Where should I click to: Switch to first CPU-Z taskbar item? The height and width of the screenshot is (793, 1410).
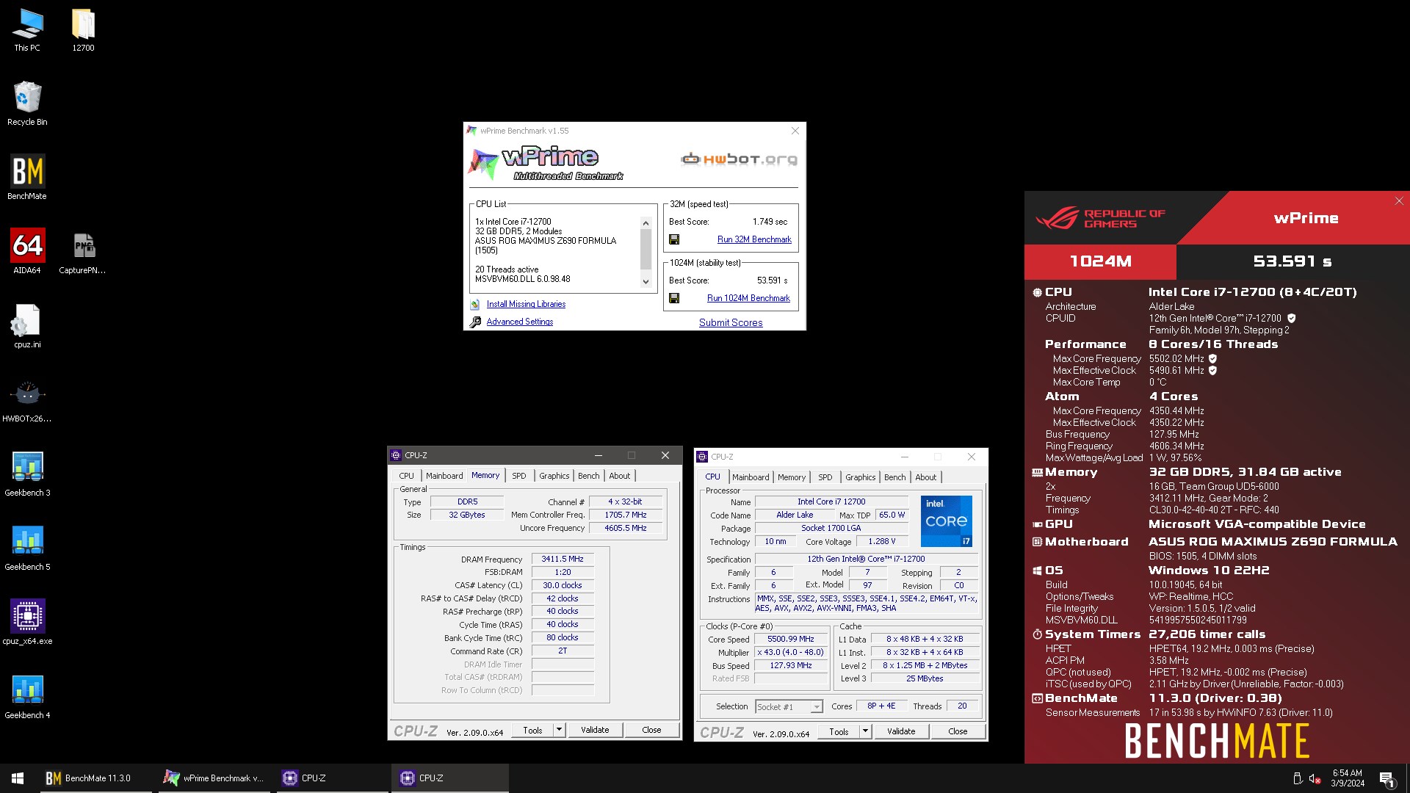coord(332,778)
